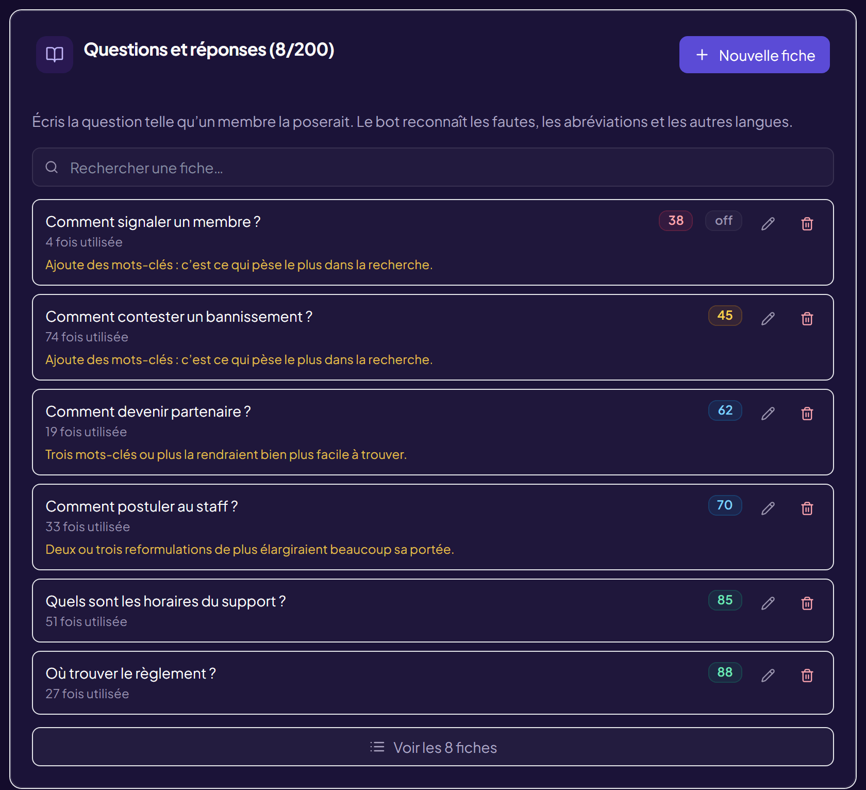Click the heading 'Questions et réponses (8/200)'

(209, 50)
